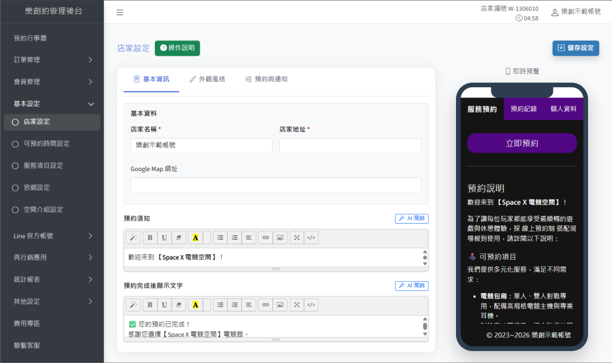Click fullscreen icon in 預約完成後顯示文字 editor
This screenshot has height=363, width=612.
pyautogui.click(x=296, y=305)
